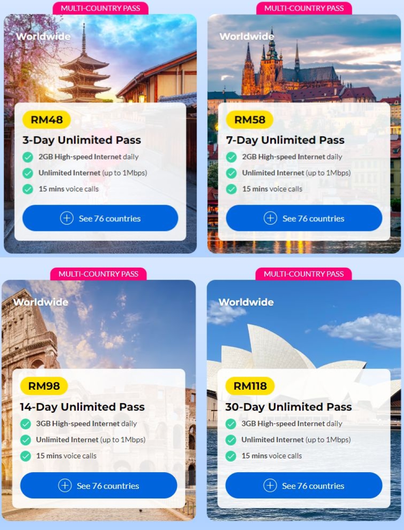Image resolution: width=404 pixels, height=530 pixels.
Task: Click Multi-Country Pass tag above the pagoda card
Action: click(x=101, y=8)
